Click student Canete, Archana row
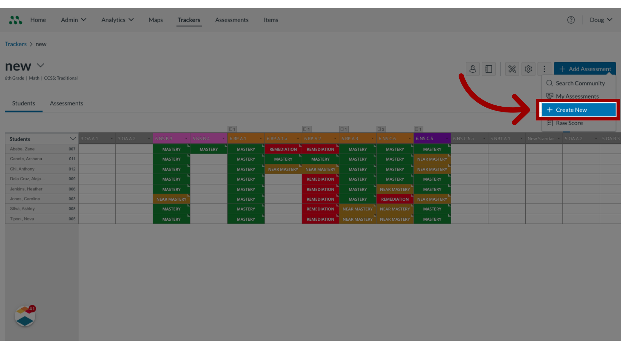This screenshot has height=349, width=621. 42,159
